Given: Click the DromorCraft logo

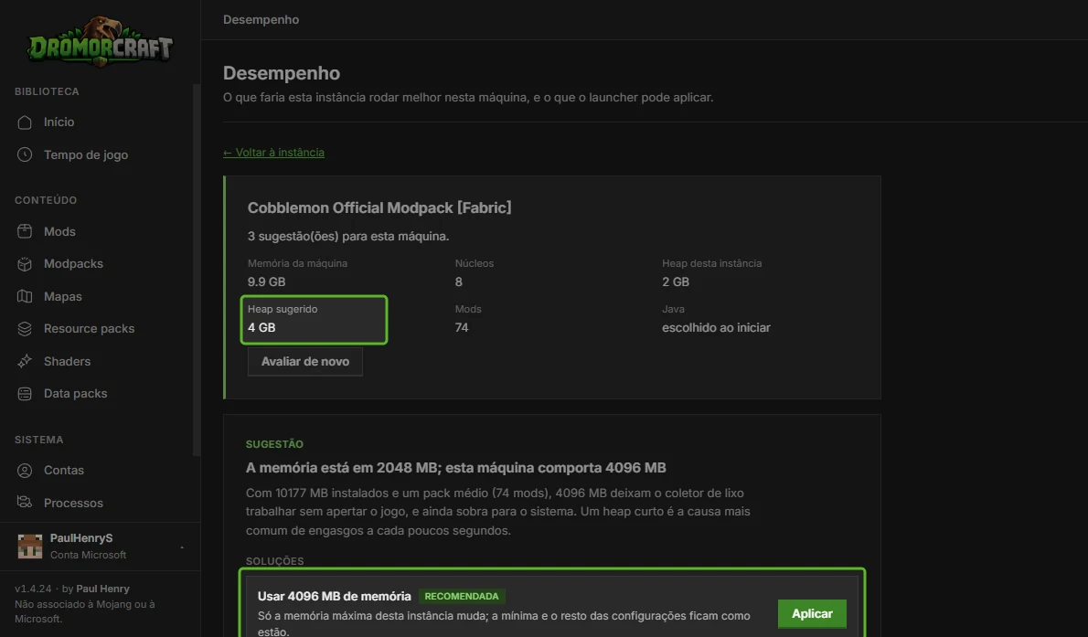Looking at the screenshot, I should (x=100, y=42).
